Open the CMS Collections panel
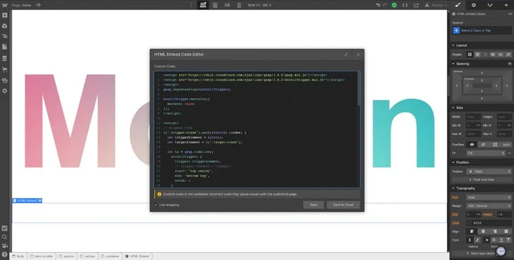 (x=4, y=58)
